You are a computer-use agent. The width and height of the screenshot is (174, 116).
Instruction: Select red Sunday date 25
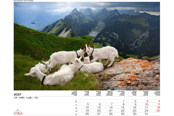(158, 111)
